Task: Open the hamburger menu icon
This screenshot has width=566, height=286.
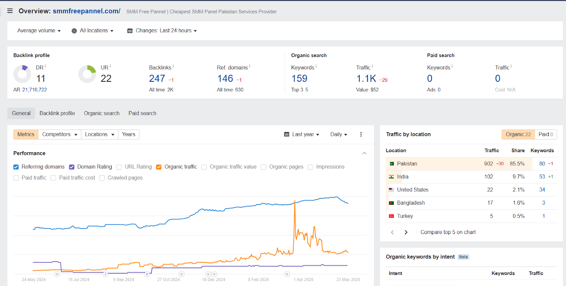Action: coord(10,11)
